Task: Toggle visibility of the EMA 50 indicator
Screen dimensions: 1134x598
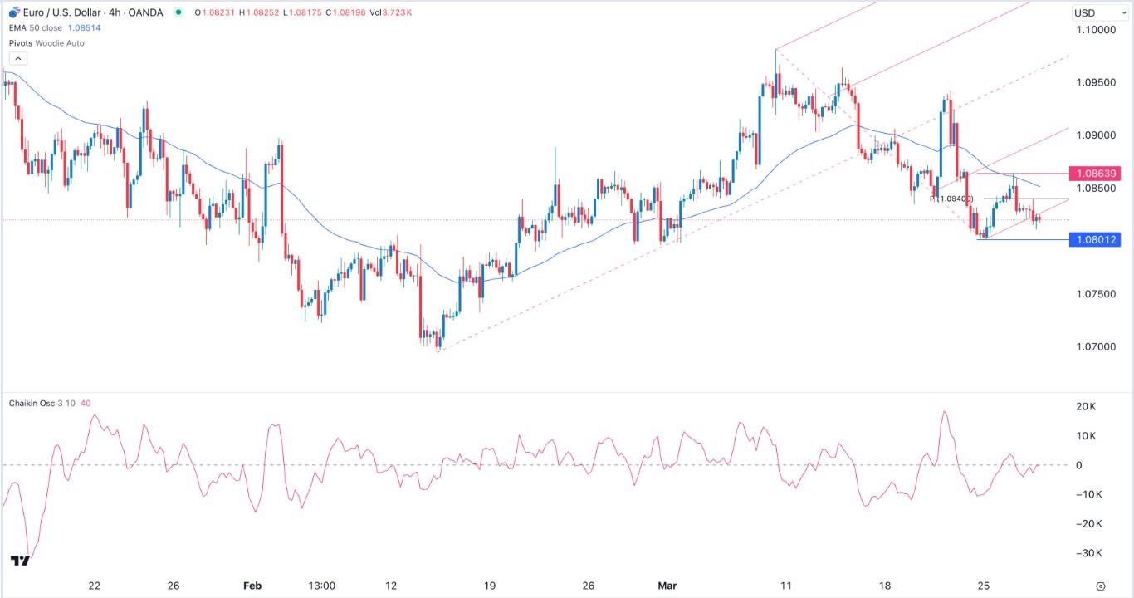Action: [116, 27]
